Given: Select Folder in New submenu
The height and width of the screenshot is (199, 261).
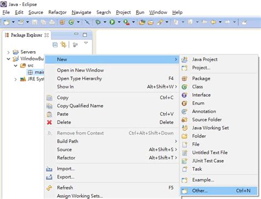Looking at the screenshot, I should coord(219,136).
